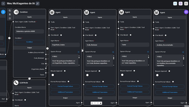The width and height of the screenshot is (189, 107).
Task: Go back using the header back arrow
Action: (3, 3)
